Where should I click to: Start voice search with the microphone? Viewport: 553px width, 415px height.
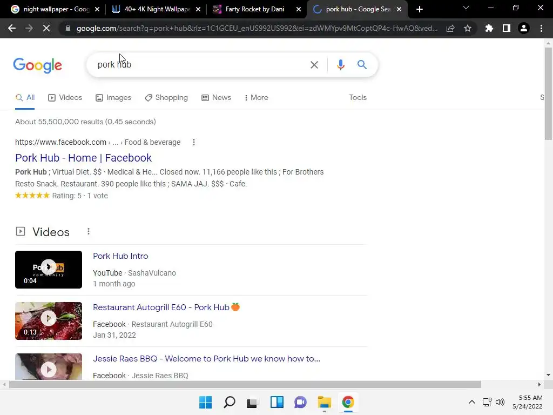coord(340,65)
